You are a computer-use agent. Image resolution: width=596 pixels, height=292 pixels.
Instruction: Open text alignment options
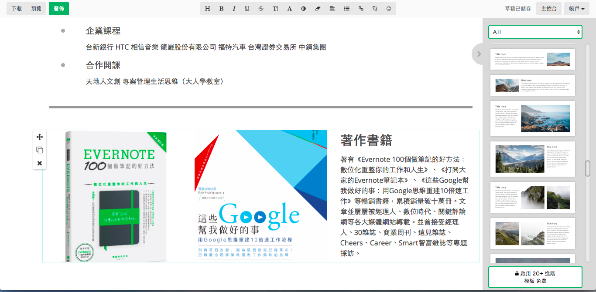[x=332, y=9]
